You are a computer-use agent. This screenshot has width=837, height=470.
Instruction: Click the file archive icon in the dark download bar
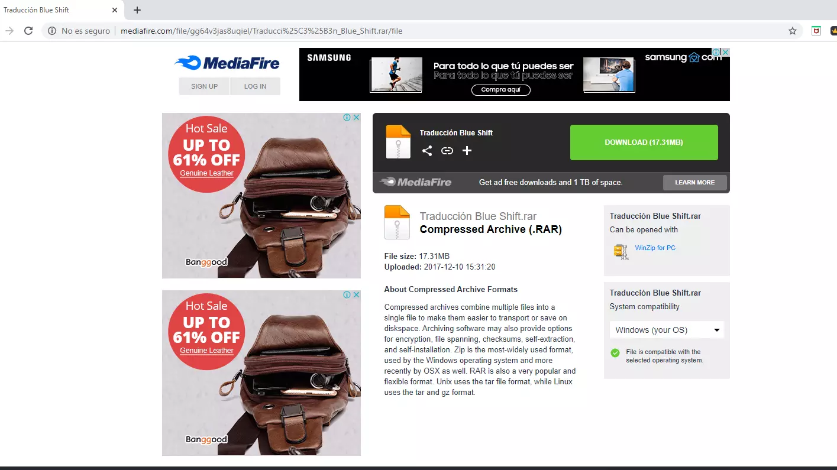[398, 142]
